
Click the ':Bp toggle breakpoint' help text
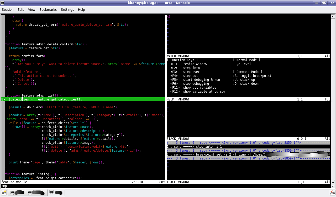tap(252, 76)
